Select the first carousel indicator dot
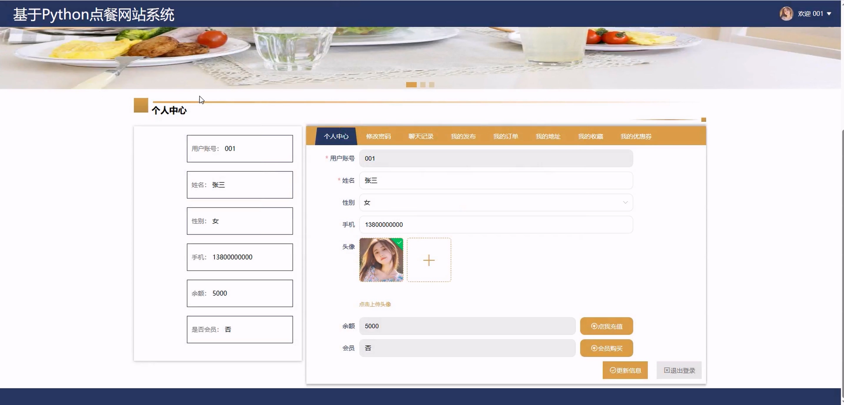This screenshot has height=405, width=844. 411,85
